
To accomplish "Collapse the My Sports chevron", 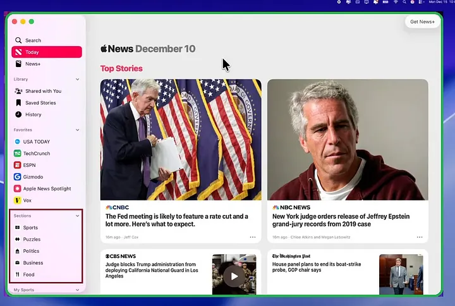I will point(78,290).
